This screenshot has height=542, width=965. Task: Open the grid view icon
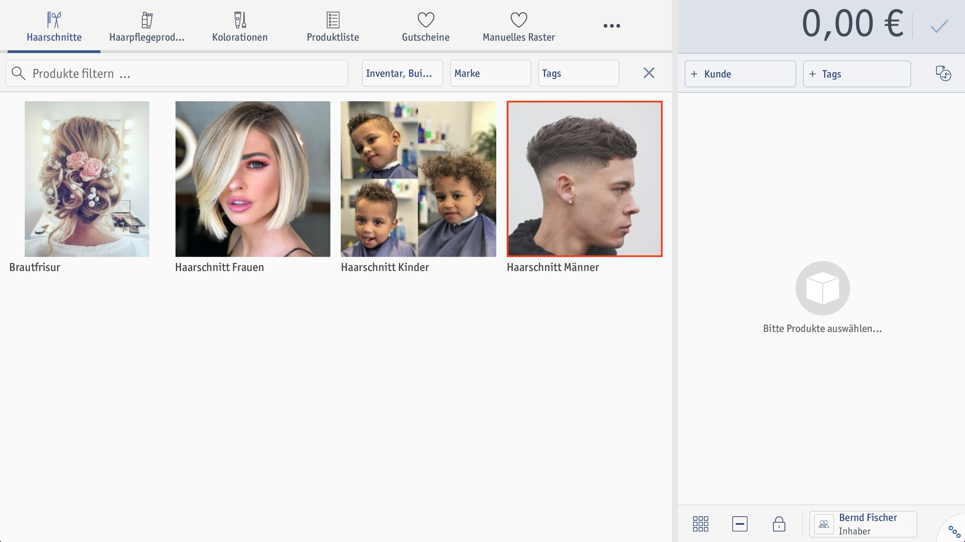[x=701, y=524]
